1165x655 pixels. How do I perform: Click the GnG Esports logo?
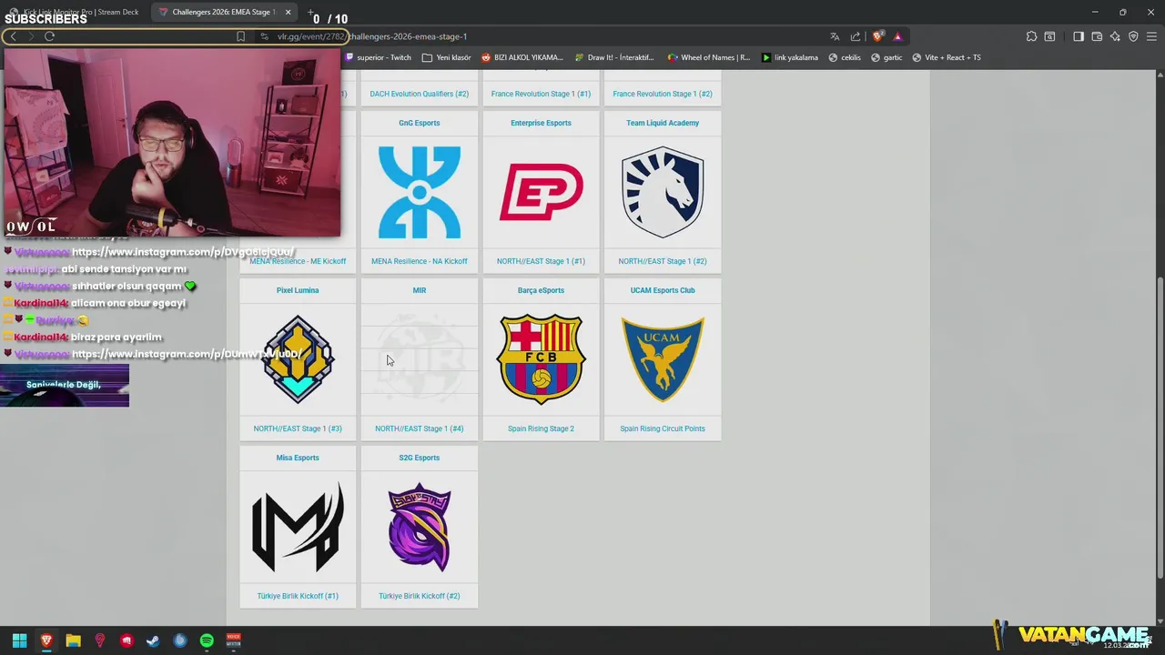[x=419, y=193]
